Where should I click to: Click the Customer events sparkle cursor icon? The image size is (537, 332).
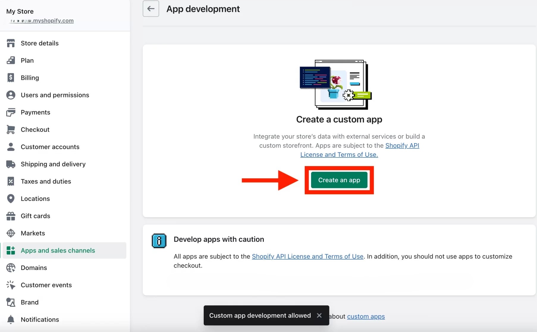(11, 285)
